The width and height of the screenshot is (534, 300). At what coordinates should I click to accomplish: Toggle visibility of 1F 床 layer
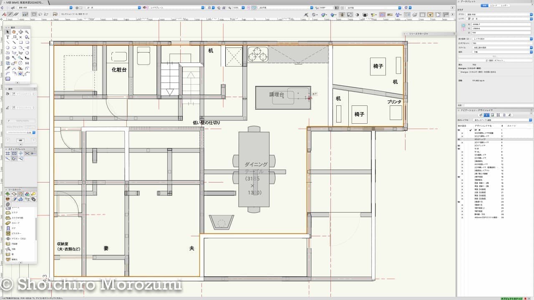coord(459,149)
